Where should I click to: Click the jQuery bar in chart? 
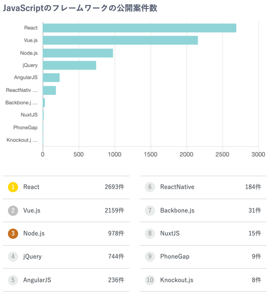tap(69, 65)
